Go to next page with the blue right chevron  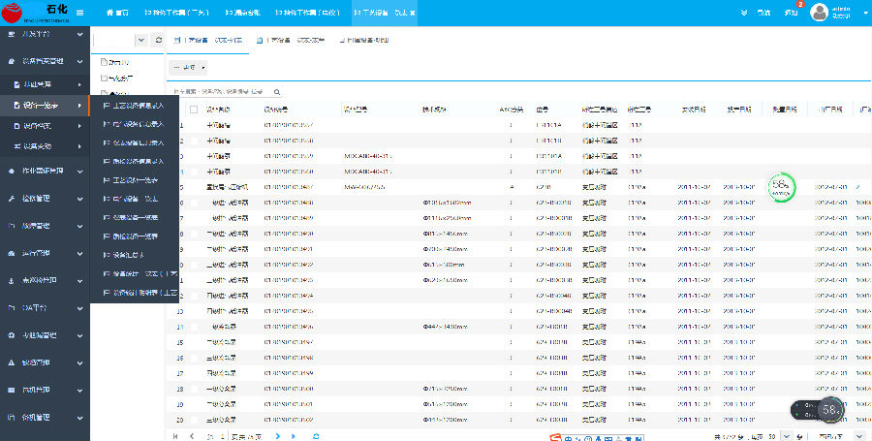[278, 436]
